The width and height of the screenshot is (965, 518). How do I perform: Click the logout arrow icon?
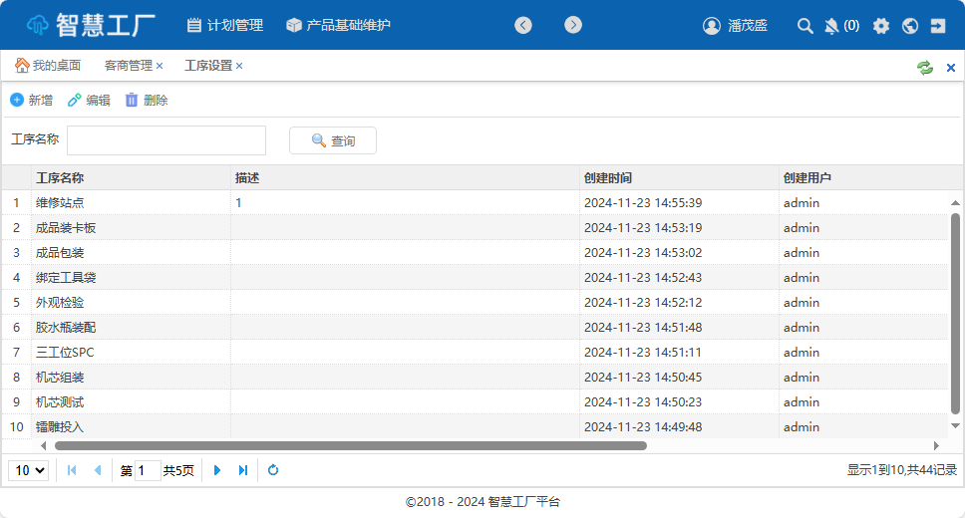coord(938,26)
